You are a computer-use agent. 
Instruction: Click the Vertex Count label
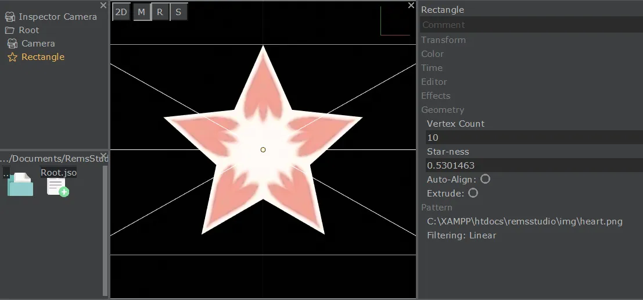455,123
